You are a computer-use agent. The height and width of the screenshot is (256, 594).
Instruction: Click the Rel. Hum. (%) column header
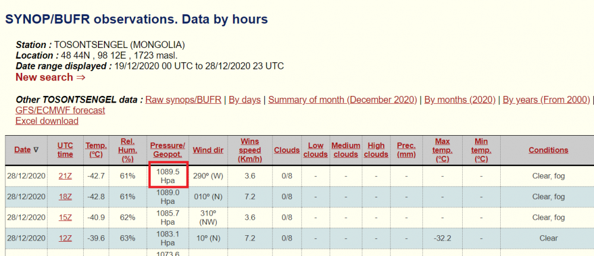coord(125,150)
